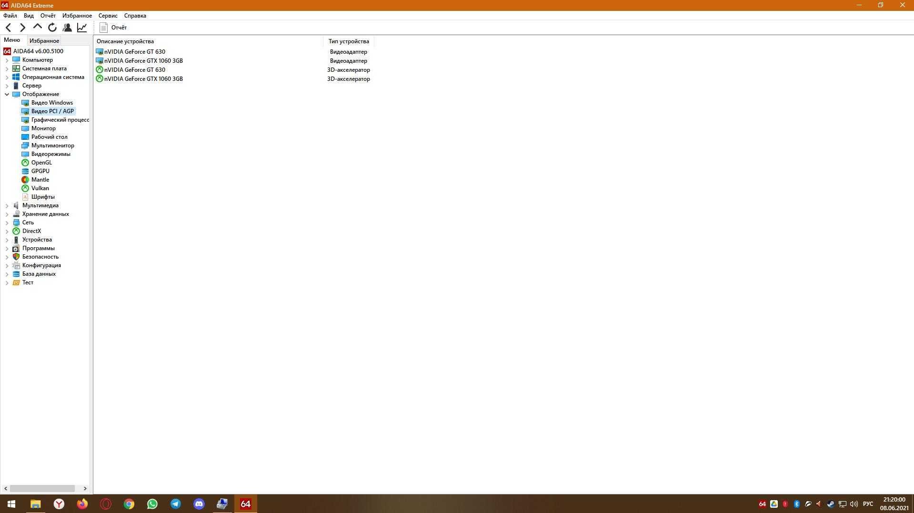Open File Explorer from taskbar

tap(35, 504)
